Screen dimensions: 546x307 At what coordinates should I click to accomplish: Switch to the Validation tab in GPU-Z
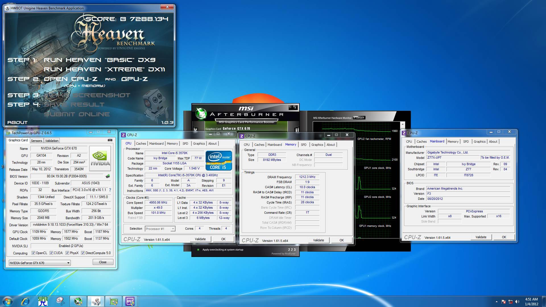click(52, 141)
